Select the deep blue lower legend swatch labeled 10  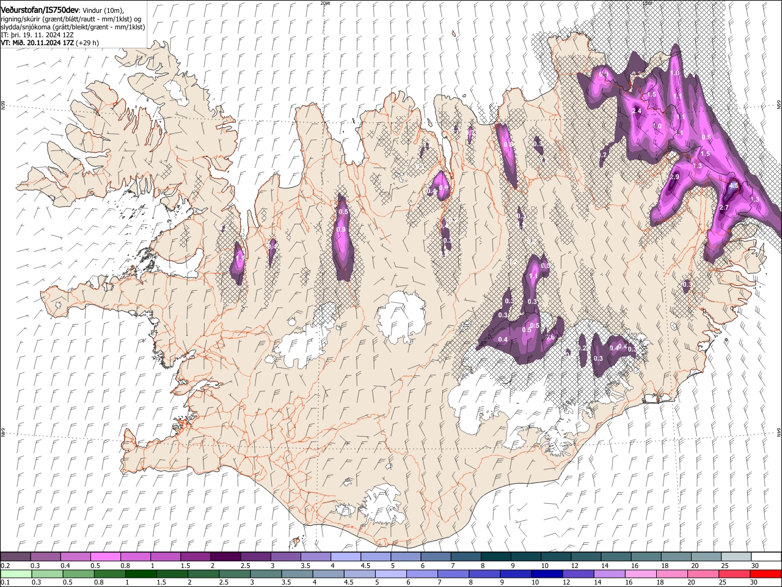pos(547,574)
